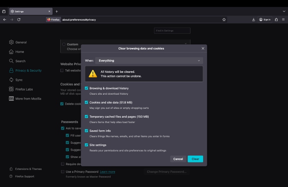Screen dimensions: 288x187
Task: Uncheck Saved form info
Action: tap(86, 131)
